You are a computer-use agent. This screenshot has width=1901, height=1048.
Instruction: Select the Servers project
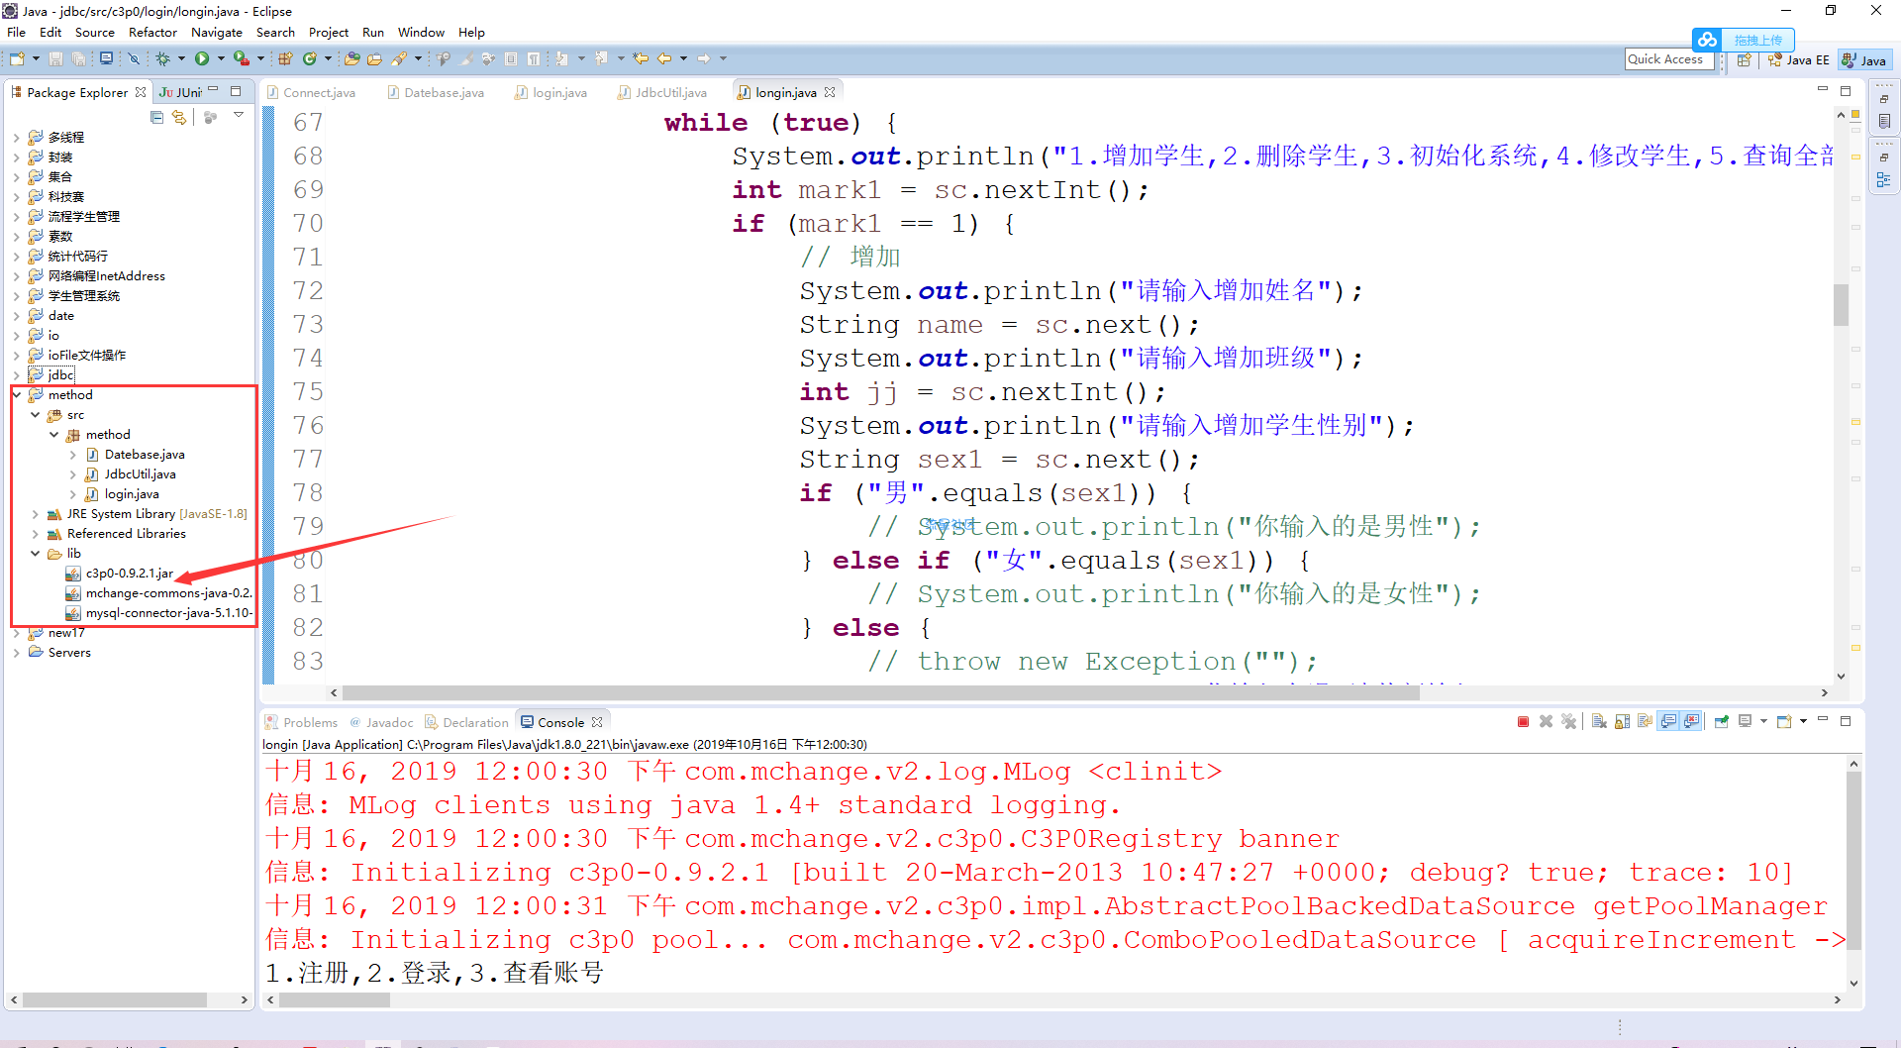coord(59,653)
